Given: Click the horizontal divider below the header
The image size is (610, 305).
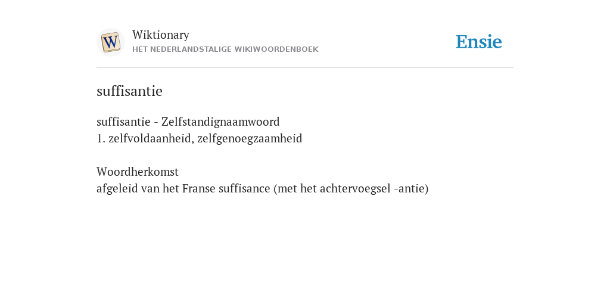Looking at the screenshot, I should click(x=305, y=68).
